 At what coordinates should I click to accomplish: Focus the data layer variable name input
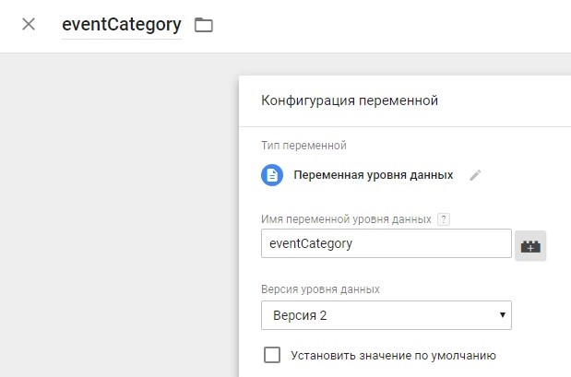[x=386, y=244]
